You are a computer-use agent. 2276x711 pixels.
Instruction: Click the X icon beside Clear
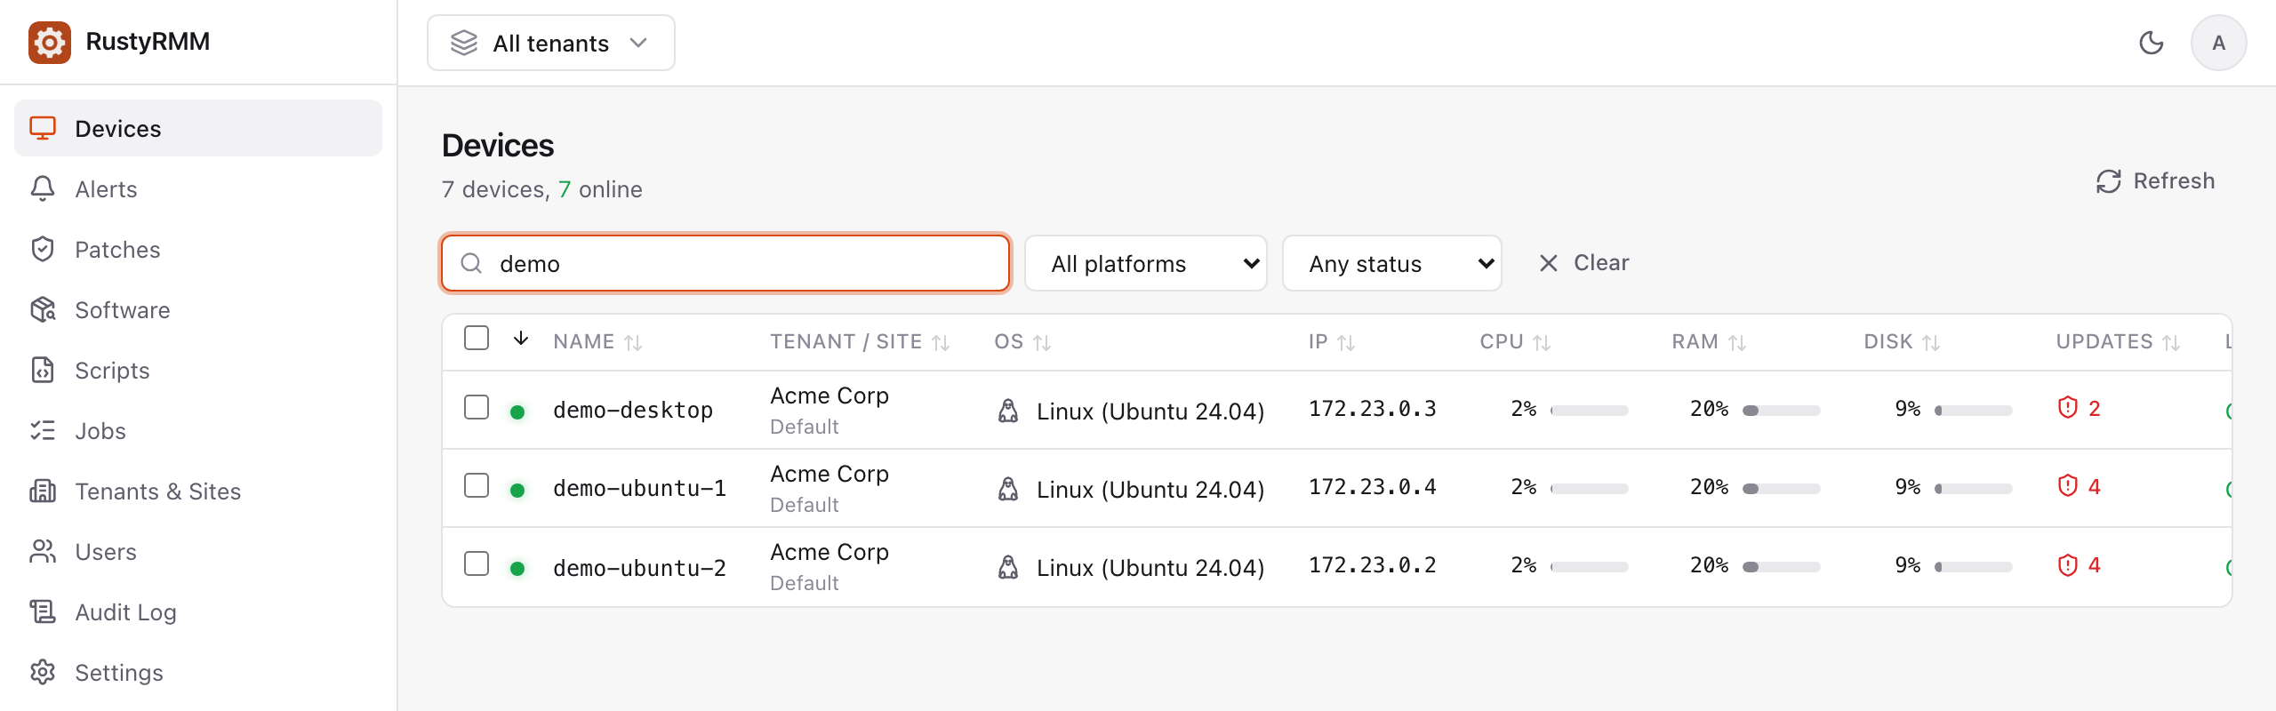pyautogui.click(x=1548, y=263)
